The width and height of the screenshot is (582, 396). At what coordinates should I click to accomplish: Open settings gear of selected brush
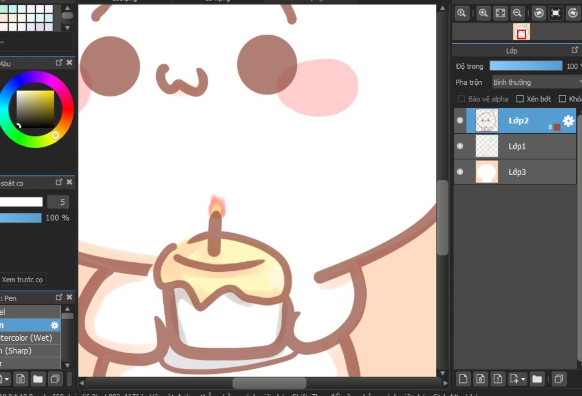55,325
